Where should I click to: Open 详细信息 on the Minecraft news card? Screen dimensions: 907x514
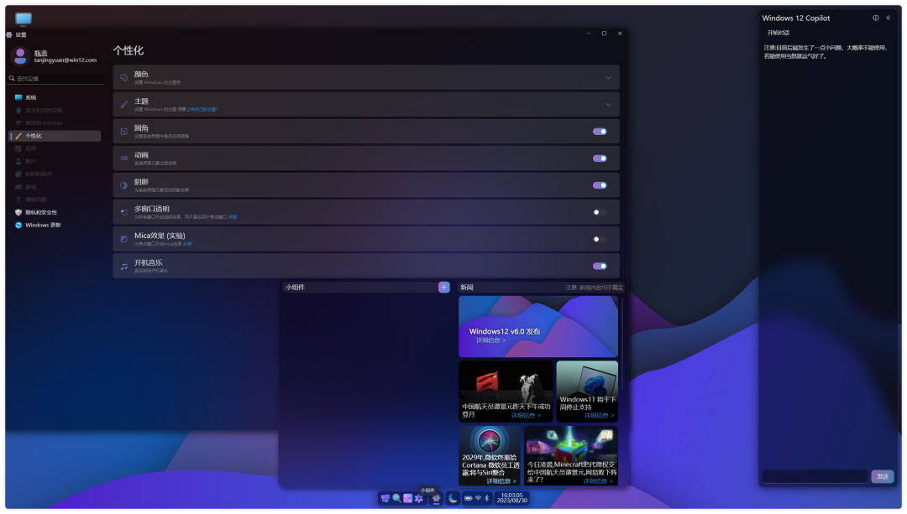(x=598, y=480)
